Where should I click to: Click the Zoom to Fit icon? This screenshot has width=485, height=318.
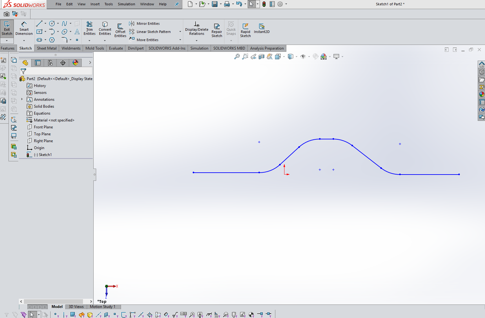pos(237,57)
